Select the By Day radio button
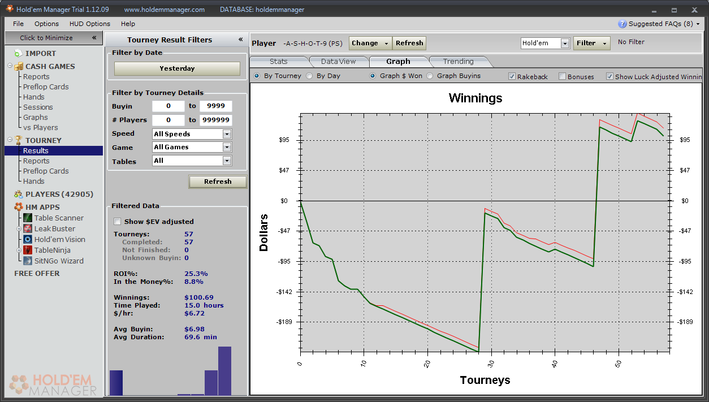709x402 pixels. 309,76
